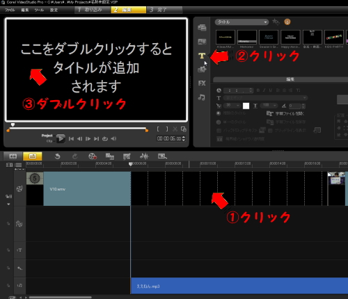Click the title track icon
This screenshot has width=348, height=299.
click(19, 250)
